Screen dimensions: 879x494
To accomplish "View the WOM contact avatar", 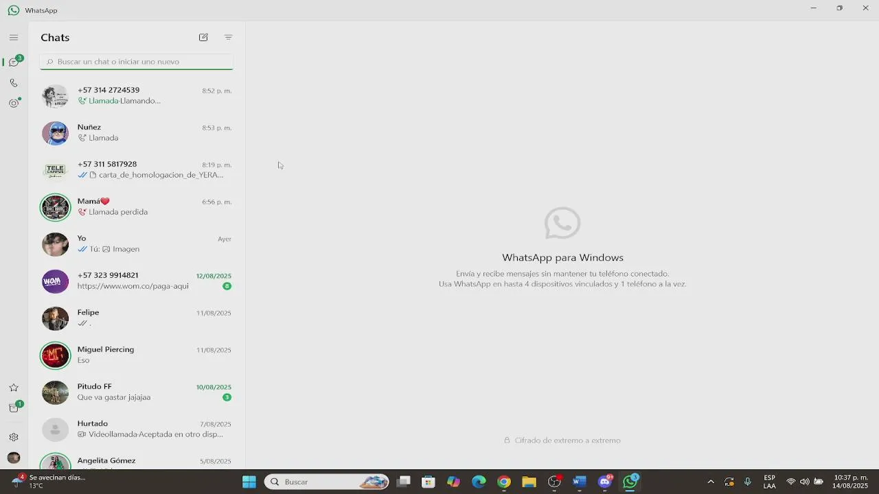I will (55, 281).
